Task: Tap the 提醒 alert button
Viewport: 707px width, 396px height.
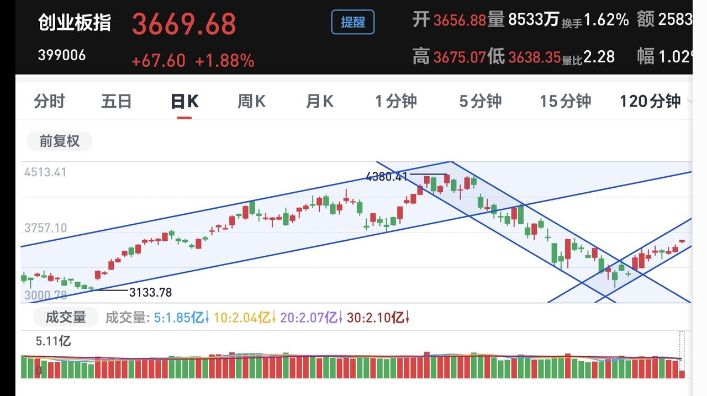Action: click(x=353, y=23)
